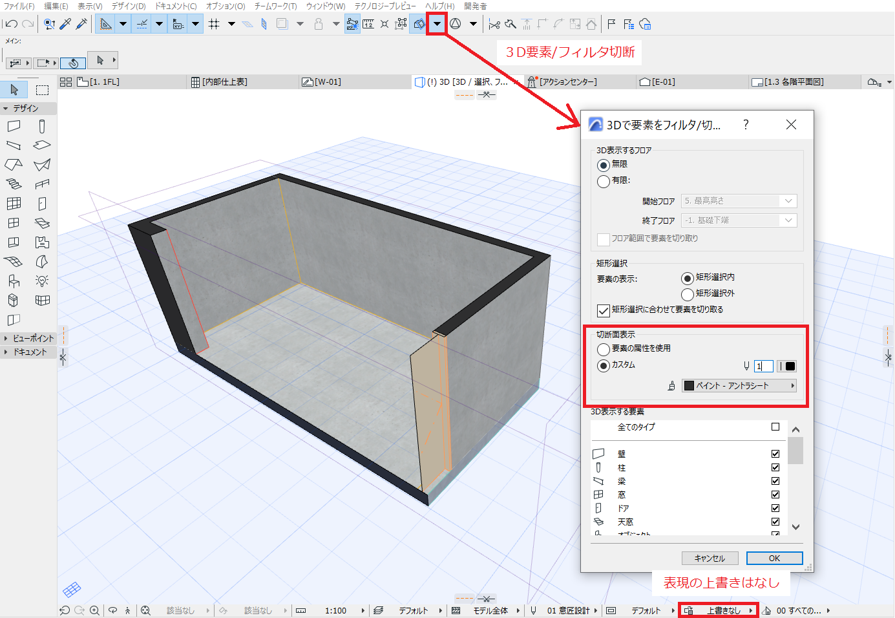The height and width of the screenshot is (618, 895).
Task: Expand the ドキュメント toolbox section
Action: coord(6,352)
